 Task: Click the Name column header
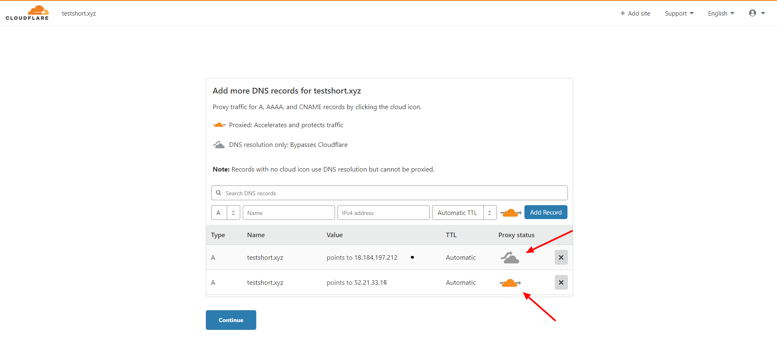[256, 235]
